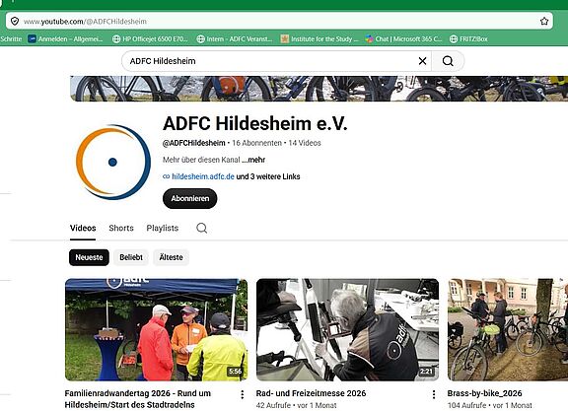This screenshot has height=411, width=568.
Task: Open the hildesheim.adfc.de link
Action: click(x=203, y=176)
